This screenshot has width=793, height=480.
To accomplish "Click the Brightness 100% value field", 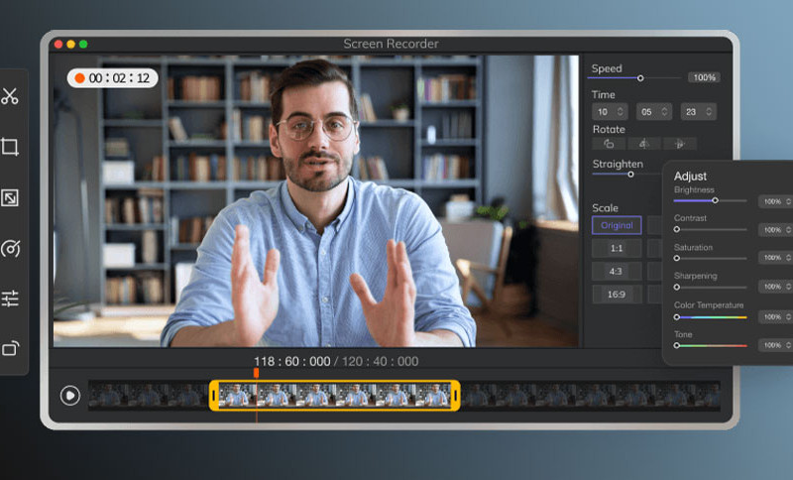I will coord(776,201).
